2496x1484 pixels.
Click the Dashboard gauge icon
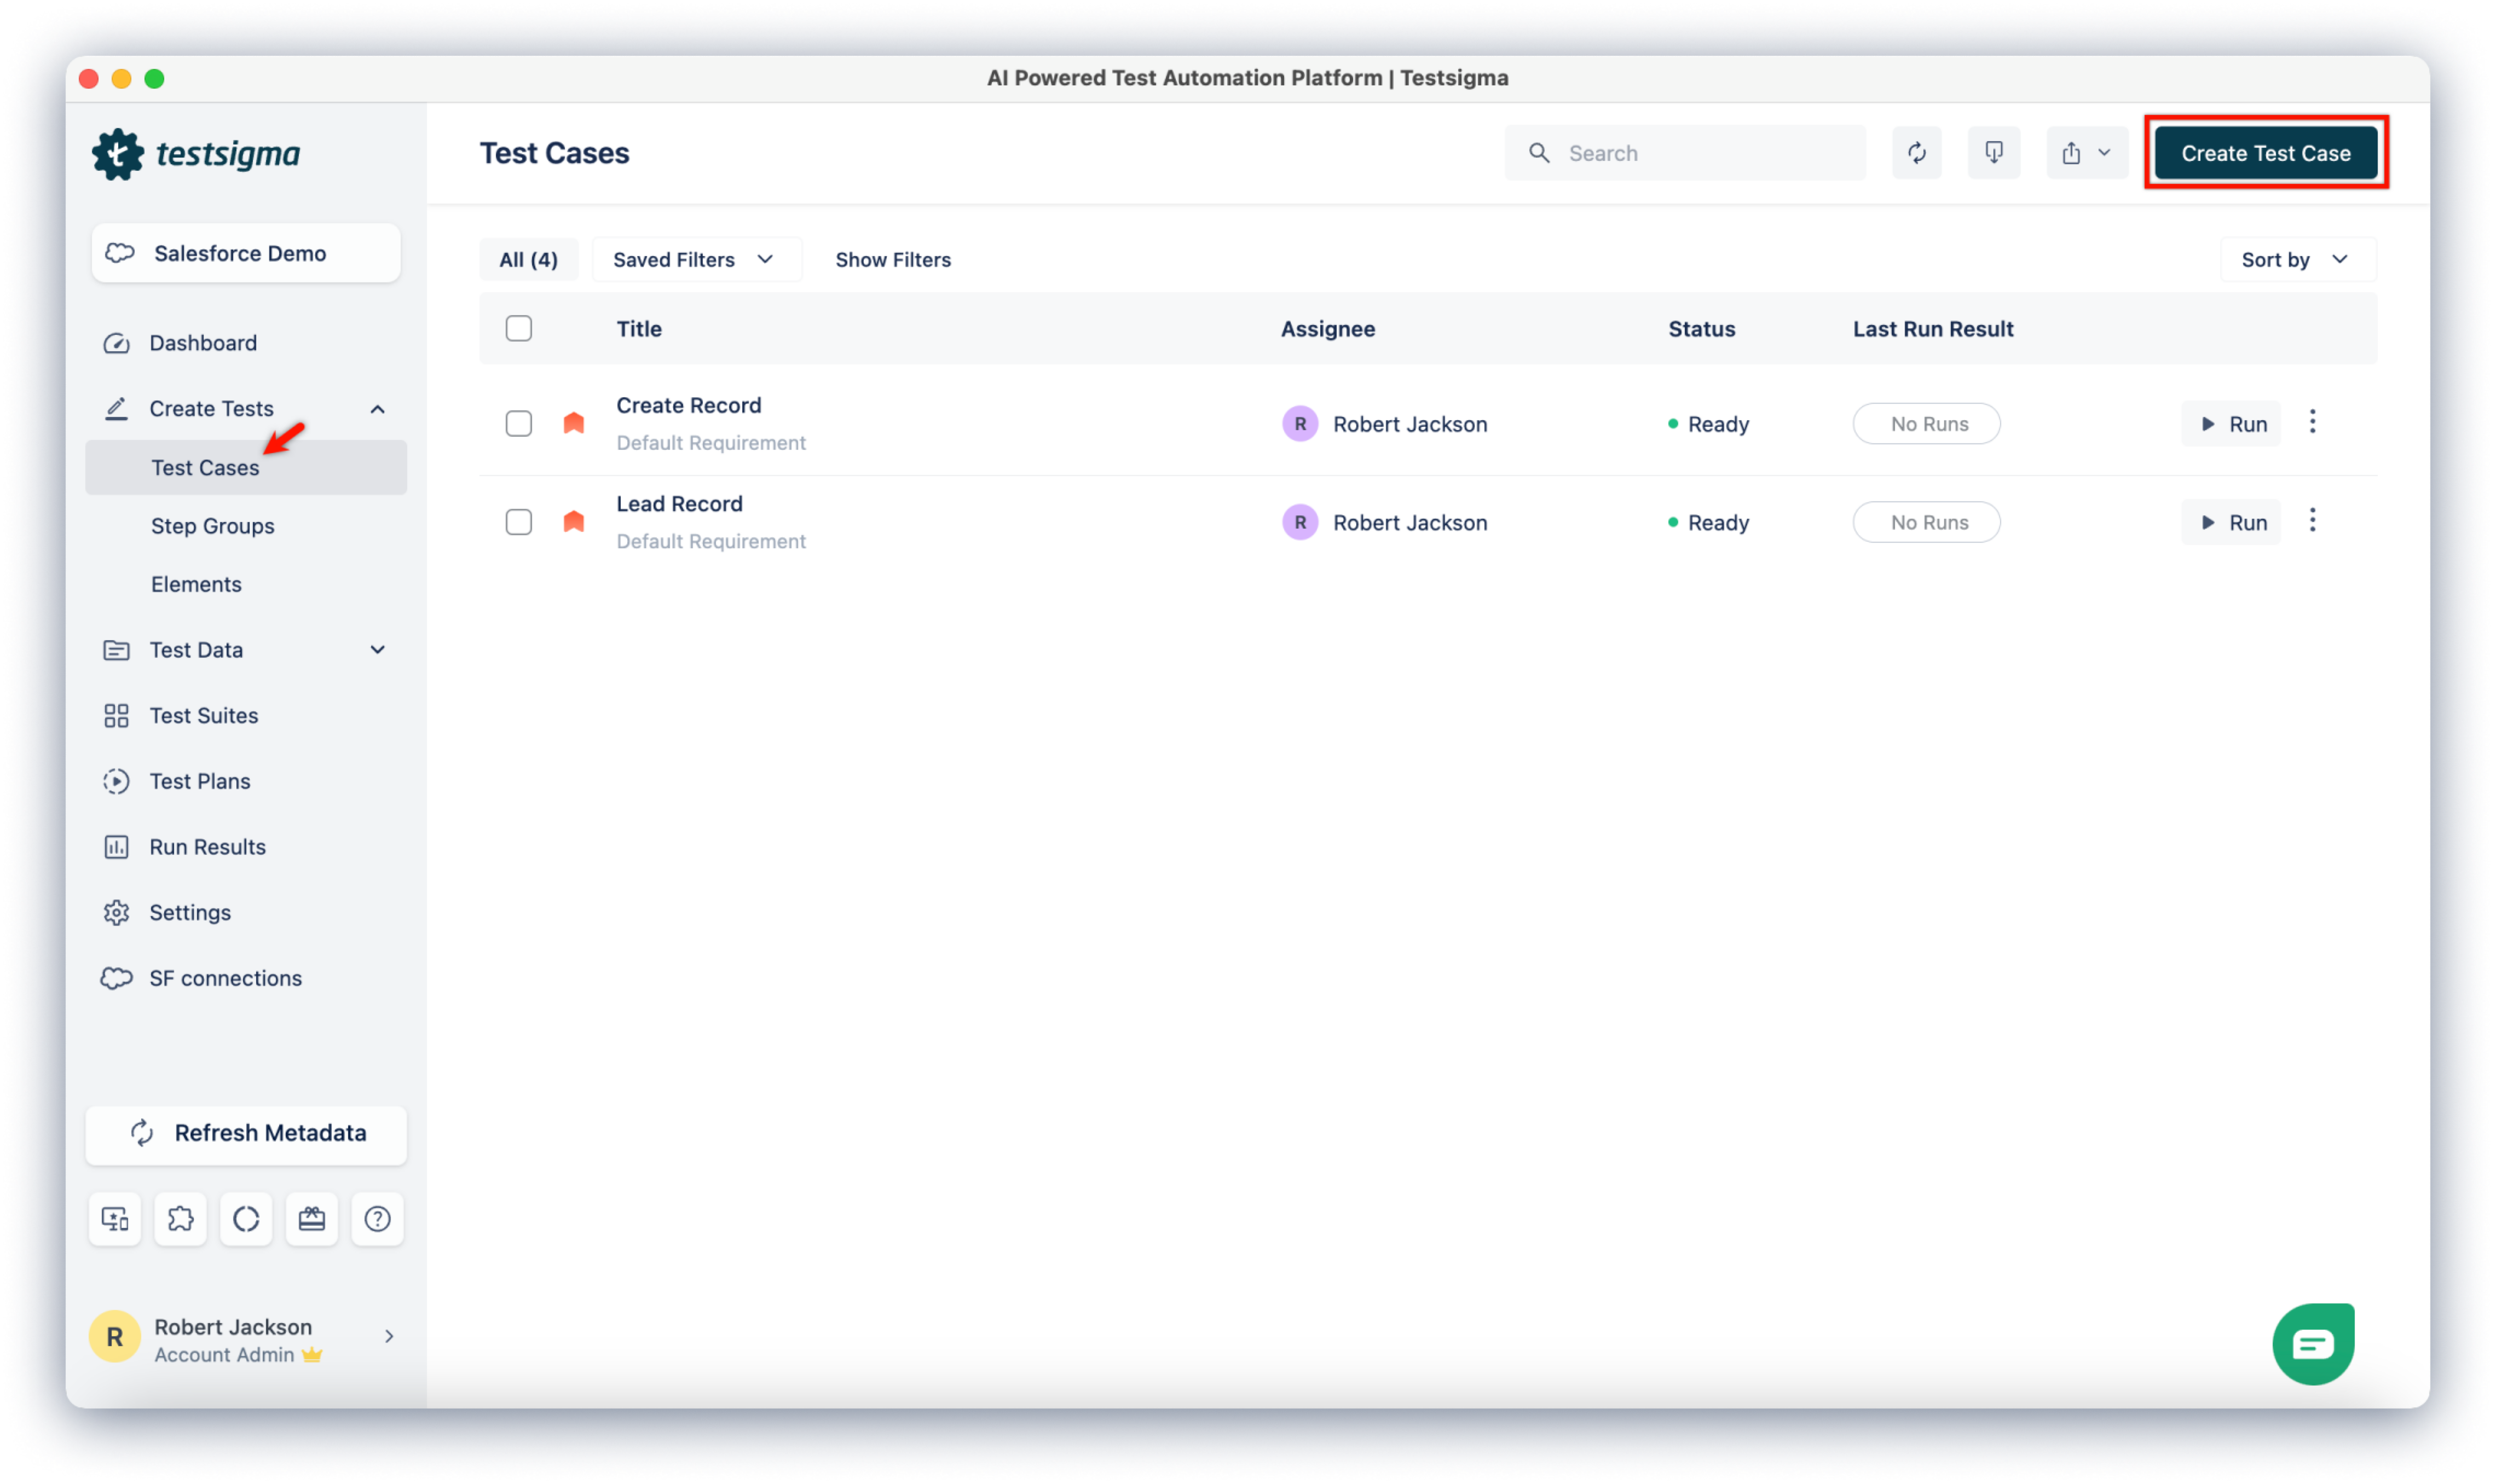pyautogui.click(x=116, y=343)
